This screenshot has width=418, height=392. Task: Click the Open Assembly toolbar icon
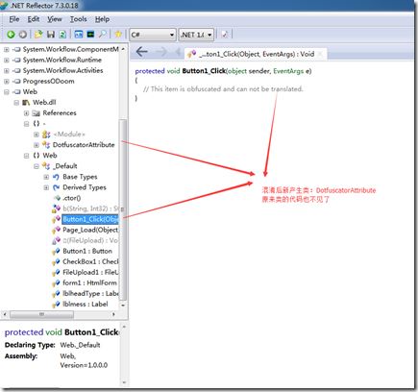[38, 35]
